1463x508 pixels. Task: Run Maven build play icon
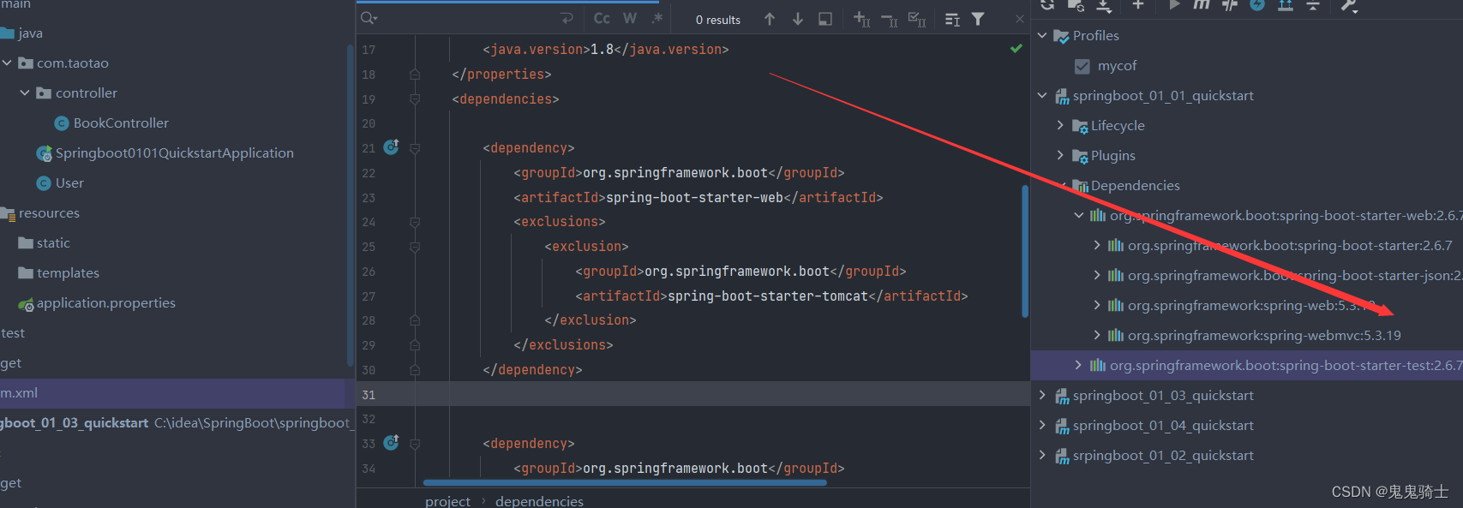(x=1174, y=5)
